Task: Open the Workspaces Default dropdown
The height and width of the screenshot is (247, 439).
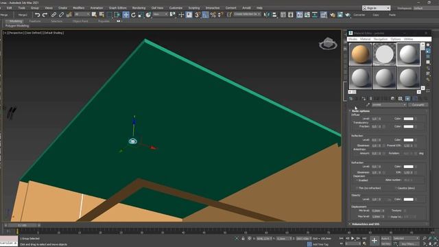Action: 426,8
